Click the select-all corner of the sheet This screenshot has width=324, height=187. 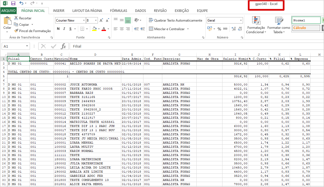pos(4,54)
